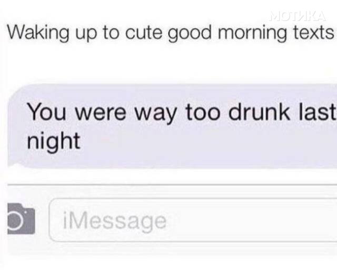Click the word "morning" in the caption
337x279 pixels.
coord(252,33)
